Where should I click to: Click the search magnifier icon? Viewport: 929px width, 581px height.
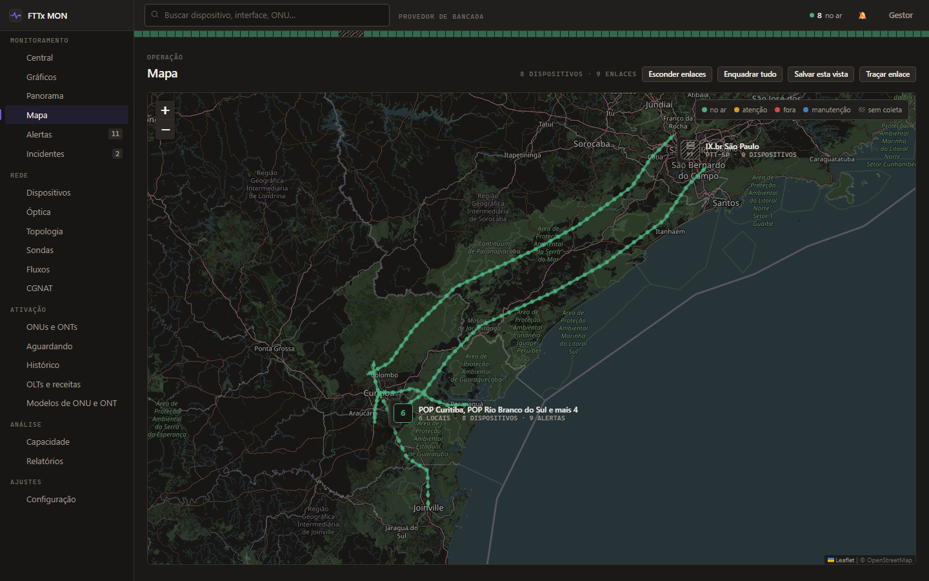pyautogui.click(x=155, y=14)
